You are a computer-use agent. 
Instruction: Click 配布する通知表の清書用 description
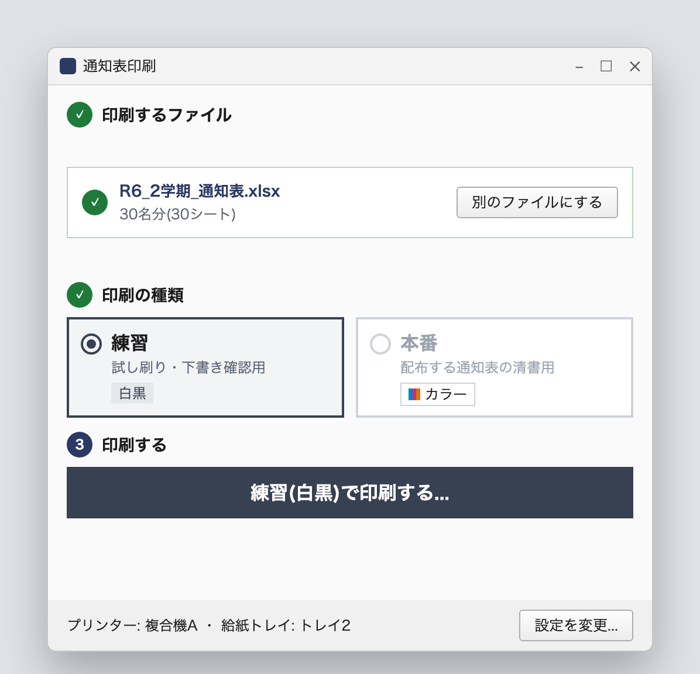[x=477, y=367]
